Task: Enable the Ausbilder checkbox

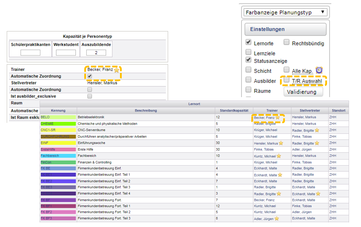Action: [x=248, y=80]
